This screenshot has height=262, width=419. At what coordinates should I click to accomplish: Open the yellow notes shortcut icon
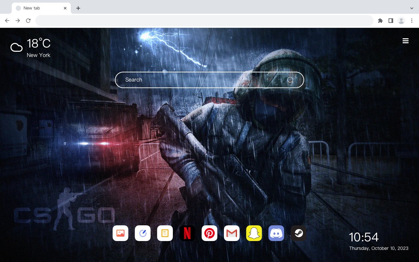pos(165,233)
